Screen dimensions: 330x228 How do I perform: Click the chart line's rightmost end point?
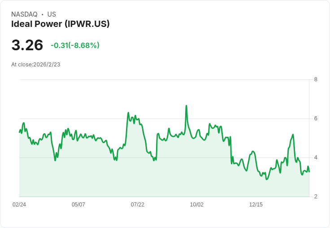309,172
